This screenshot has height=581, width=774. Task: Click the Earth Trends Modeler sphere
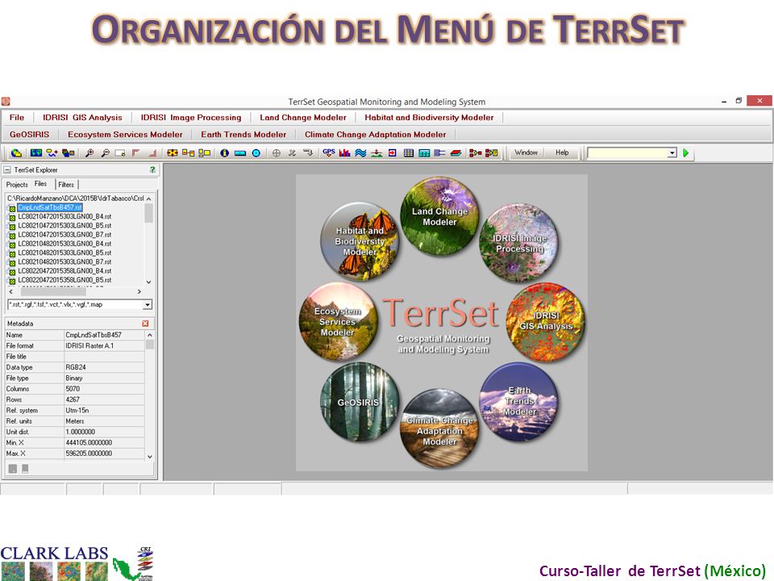coord(518,402)
